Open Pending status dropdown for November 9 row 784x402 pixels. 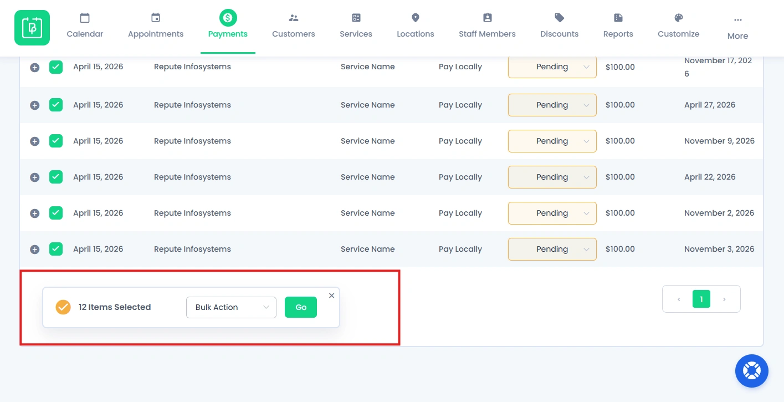point(552,141)
